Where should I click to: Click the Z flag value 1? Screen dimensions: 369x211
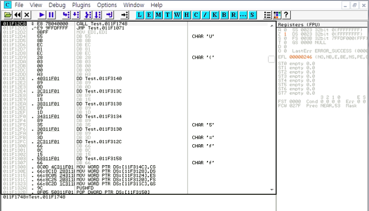coord(285,34)
